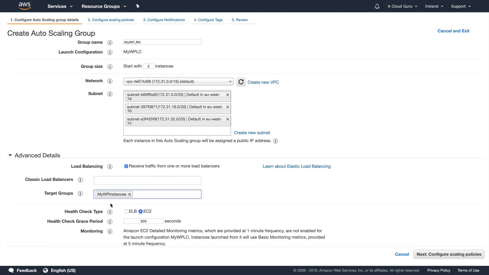The width and height of the screenshot is (489, 275).
Task: Collapse the Advanced Details section
Action: (10, 155)
